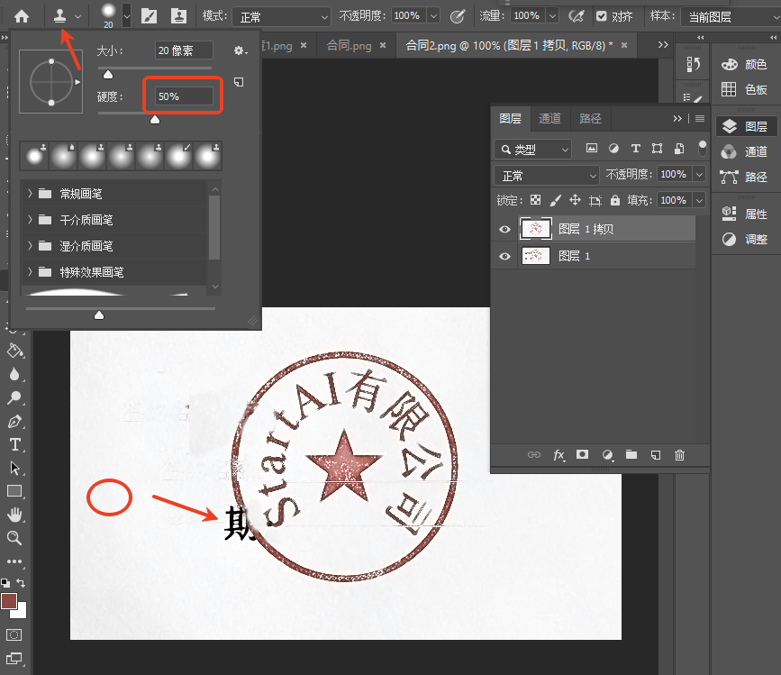
Task: Open the 模式 blend mode dropdown
Action: pos(281,17)
